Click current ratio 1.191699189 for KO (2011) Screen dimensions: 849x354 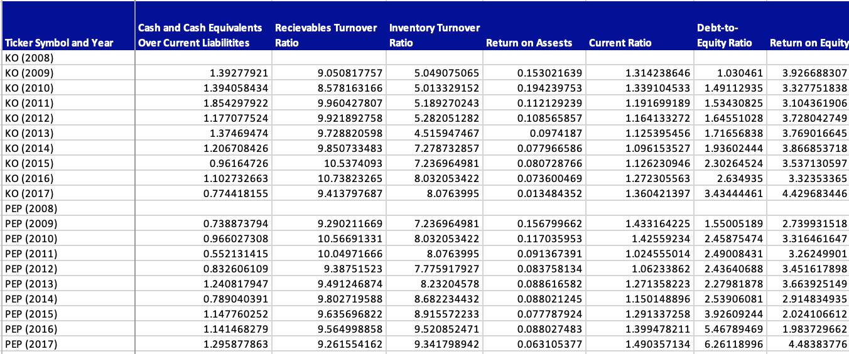click(x=639, y=103)
